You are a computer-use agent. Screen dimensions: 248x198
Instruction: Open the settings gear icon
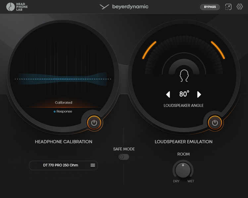click(x=240, y=7)
